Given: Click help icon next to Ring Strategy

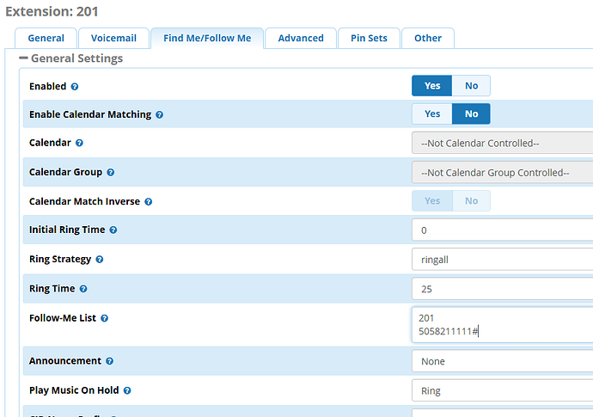Looking at the screenshot, I should [x=100, y=260].
